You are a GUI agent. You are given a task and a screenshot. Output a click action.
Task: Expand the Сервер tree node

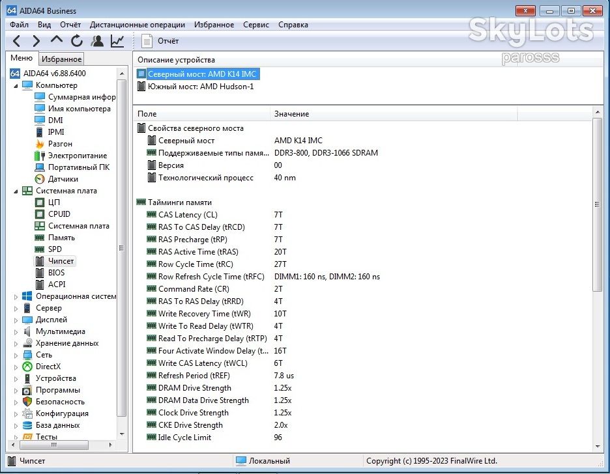click(16, 309)
